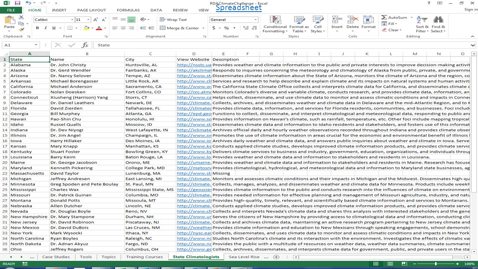The image size is (478, 269).
Task: Switch to the INSERT ribbon tab
Action: 59,10
